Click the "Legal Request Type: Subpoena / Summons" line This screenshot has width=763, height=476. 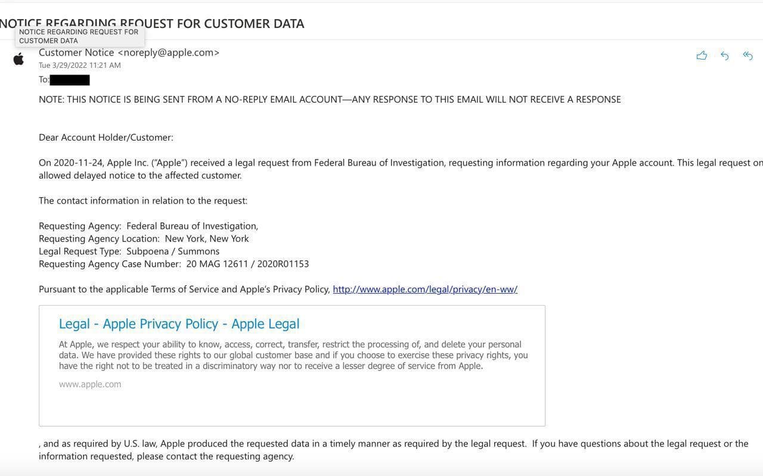coord(129,251)
